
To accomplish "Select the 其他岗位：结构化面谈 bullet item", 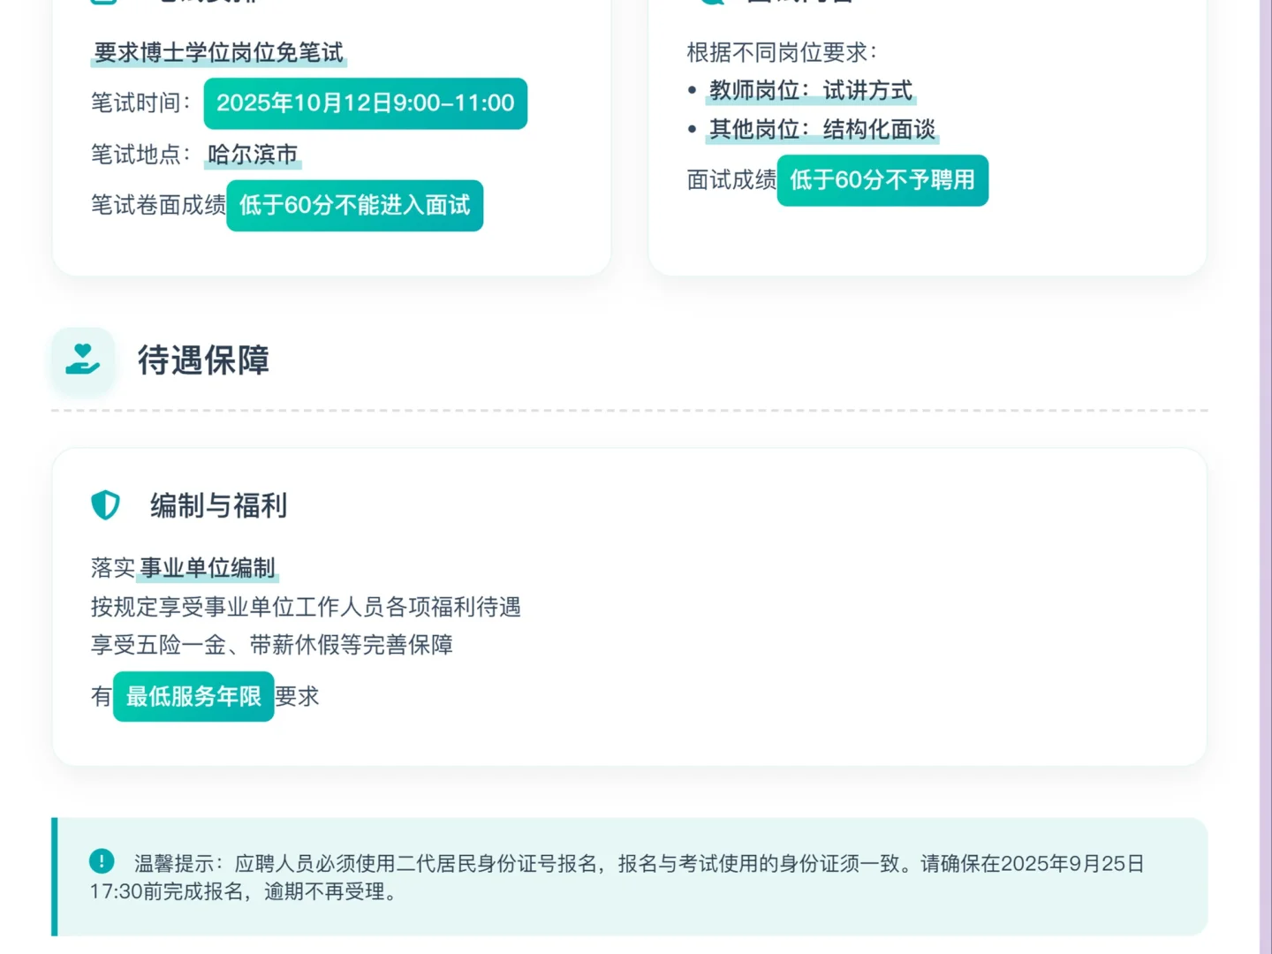I will pyautogui.click(x=821, y=130).
